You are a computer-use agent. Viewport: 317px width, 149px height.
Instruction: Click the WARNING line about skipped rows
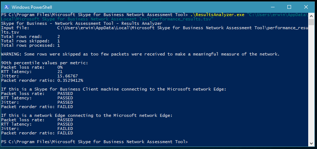[140, 54]
